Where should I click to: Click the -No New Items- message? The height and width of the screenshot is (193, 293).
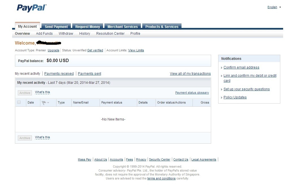(x=113, y=119)
